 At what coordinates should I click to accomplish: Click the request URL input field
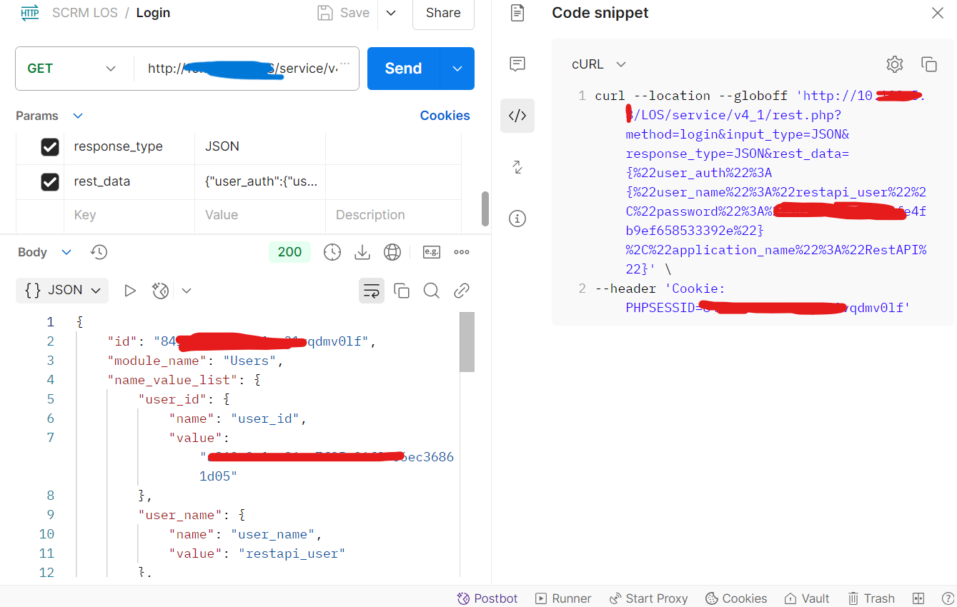248,69
